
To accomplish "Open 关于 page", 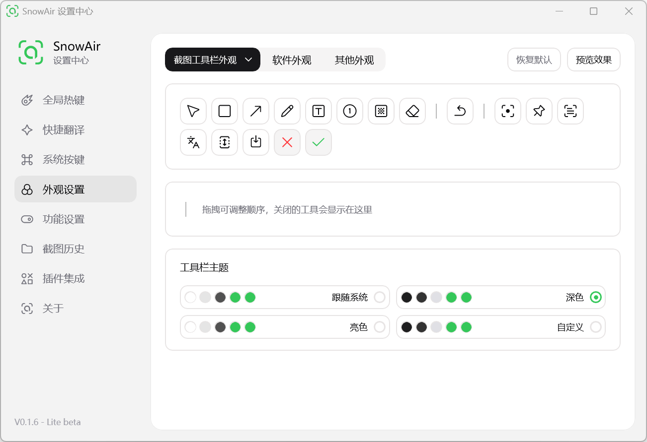I will click(76, 309).
